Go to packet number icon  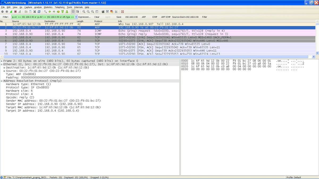[x=58, y=12]
